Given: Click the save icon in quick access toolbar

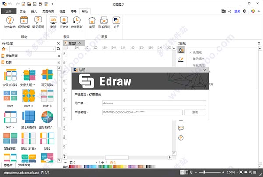Looking at the screenshot, I should pyautogui.click(x=35, y=4).
